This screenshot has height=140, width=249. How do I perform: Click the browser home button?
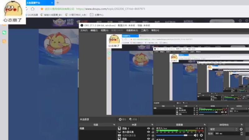(33, 9)
